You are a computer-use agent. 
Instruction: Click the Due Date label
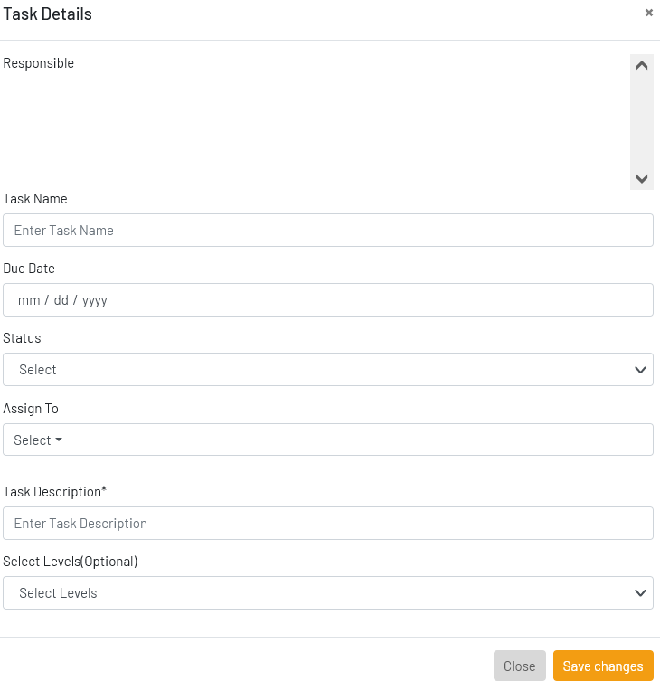29,269
